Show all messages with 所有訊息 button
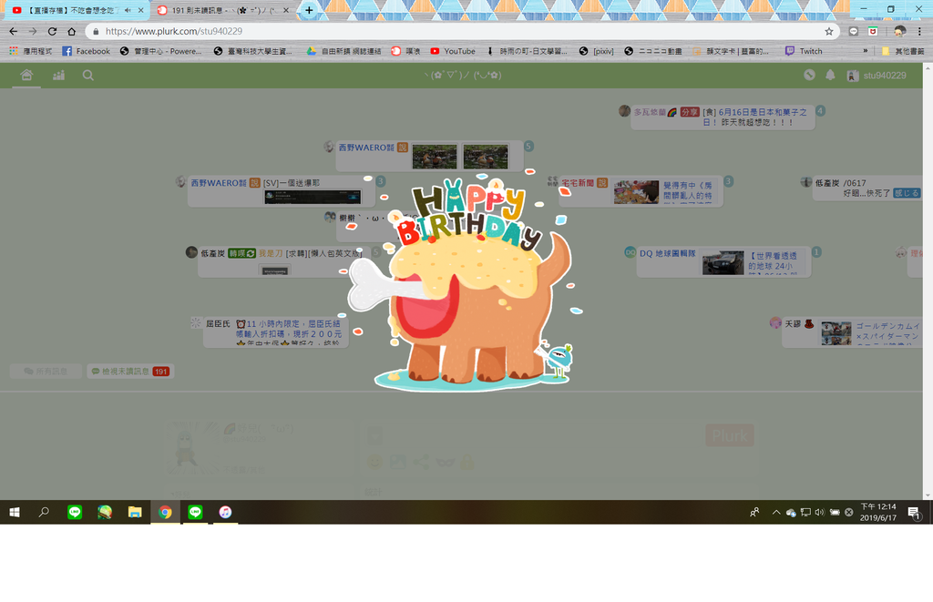The height and width of the screenshot is (602, 933). (x=46, y=372)
